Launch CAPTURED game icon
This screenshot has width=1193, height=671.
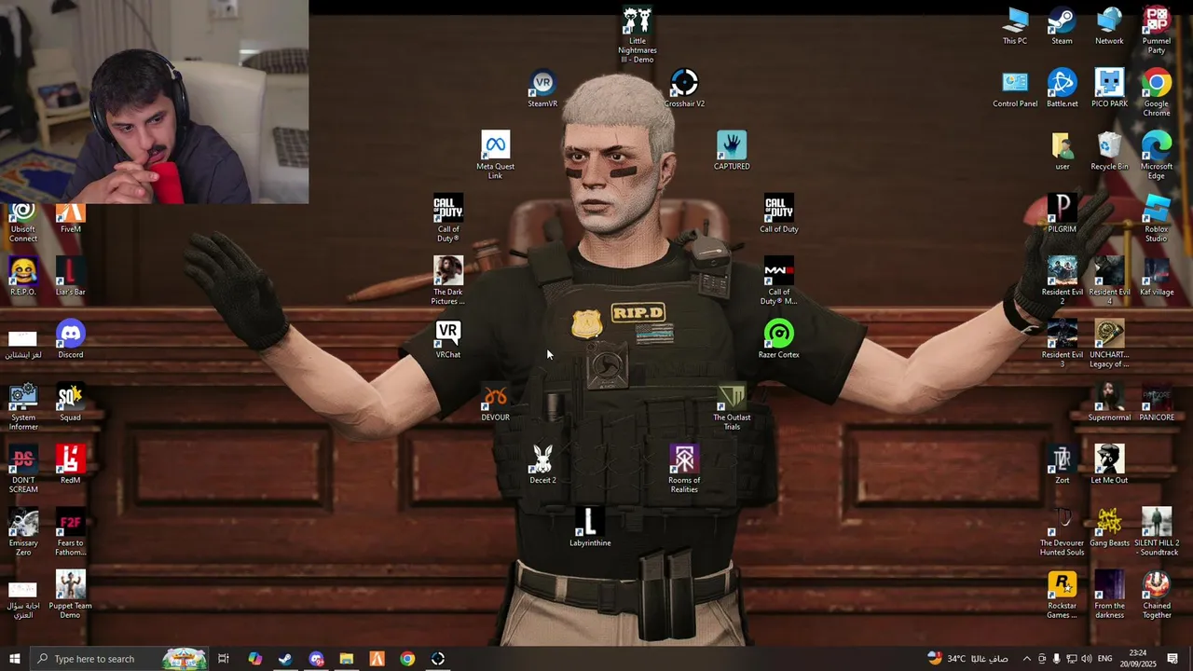(732, 151)
